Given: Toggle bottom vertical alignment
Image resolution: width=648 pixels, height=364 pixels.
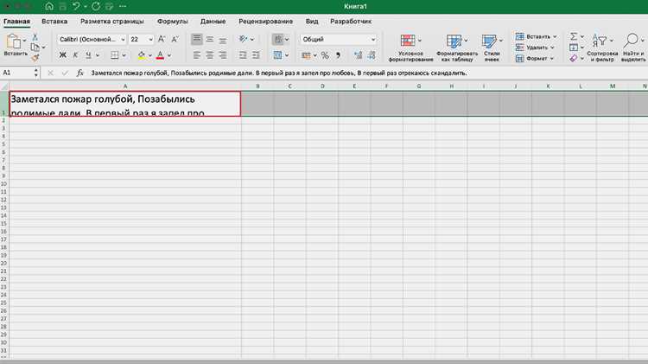Looking at the screenshot, I should tap(223, 40).
